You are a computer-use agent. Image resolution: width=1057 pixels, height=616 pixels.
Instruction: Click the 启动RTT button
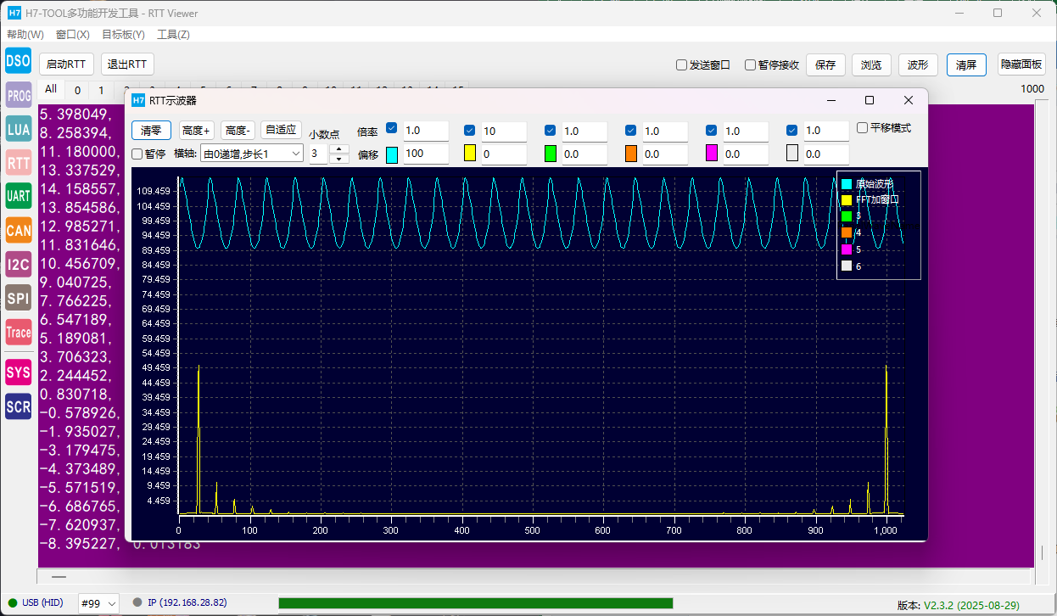(x=66, y=64)
